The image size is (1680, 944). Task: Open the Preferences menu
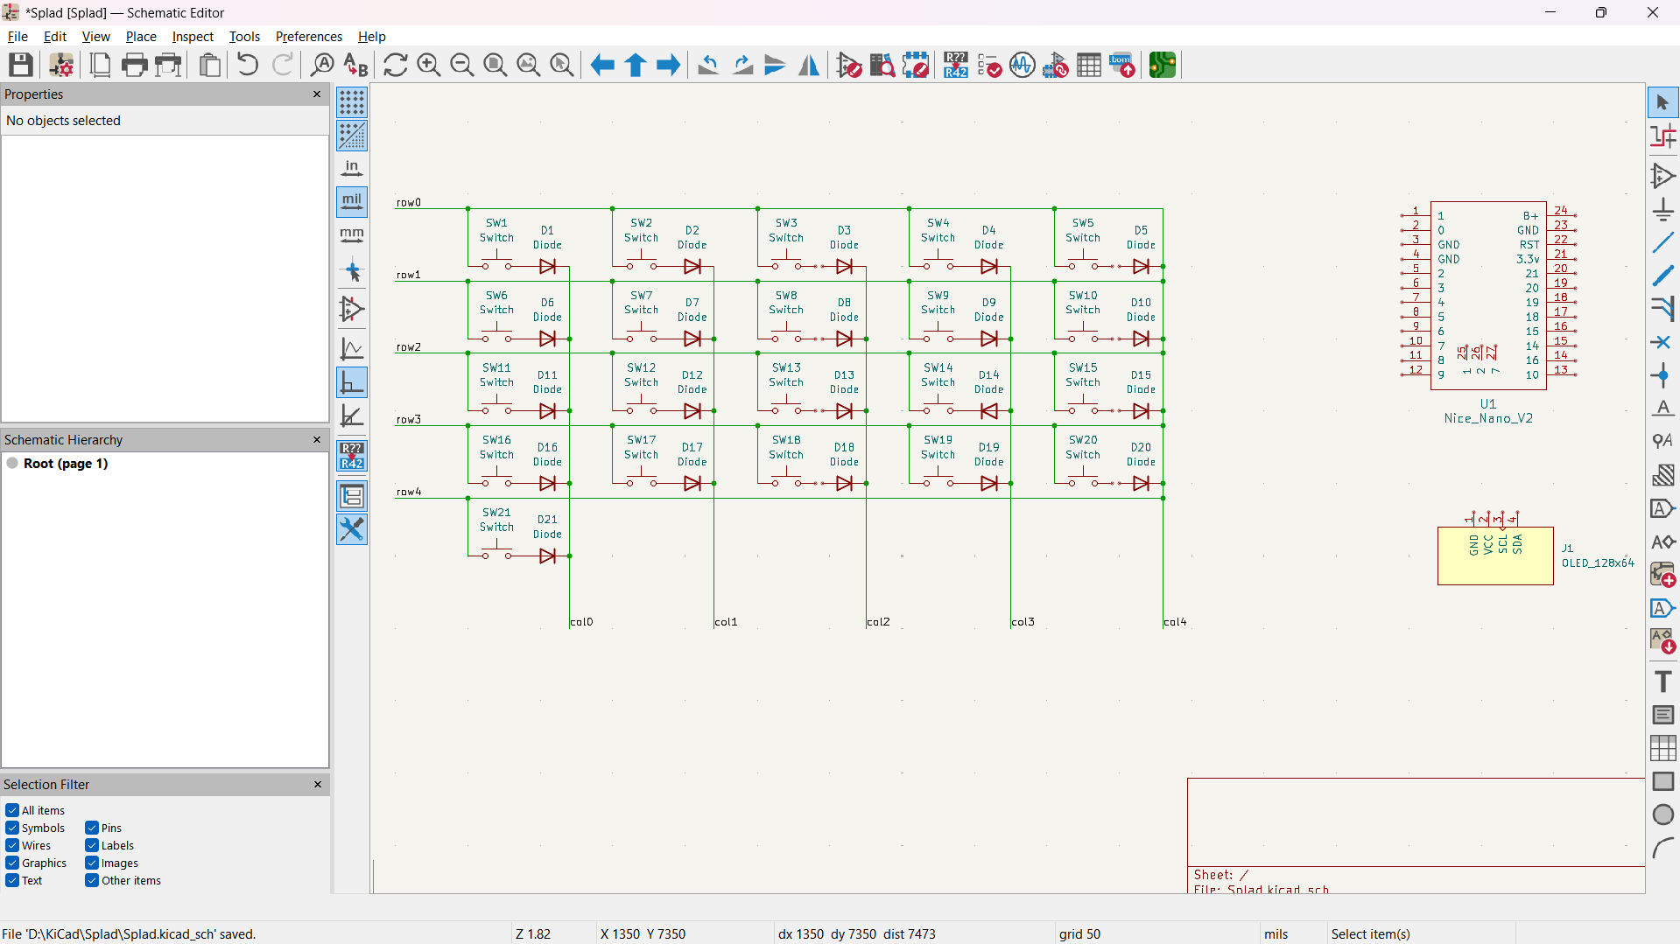tap(308, 36)
